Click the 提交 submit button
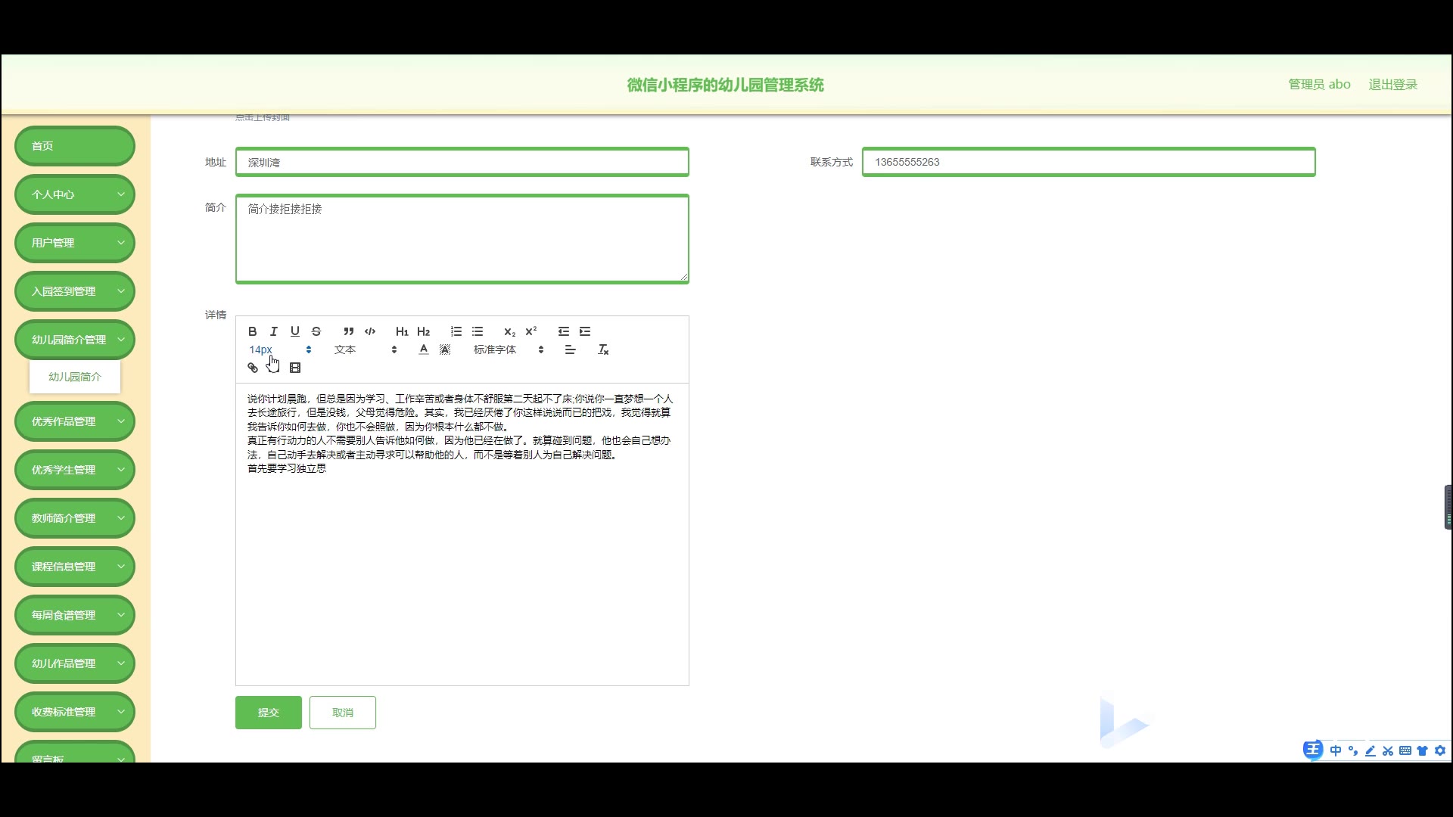1453x817 pixels. 269,713
